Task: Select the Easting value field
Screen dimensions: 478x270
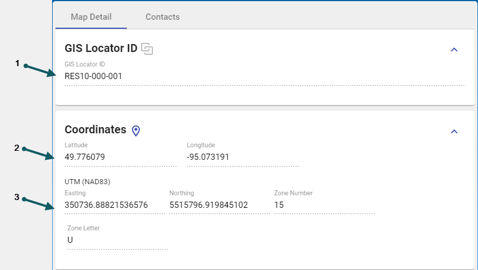Action: point(106,205)
